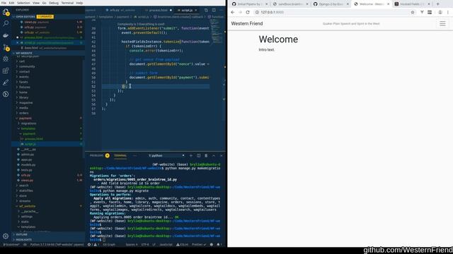Open a new browser tab
Screen dimensions: 453x254
click(x=437, y=4)
